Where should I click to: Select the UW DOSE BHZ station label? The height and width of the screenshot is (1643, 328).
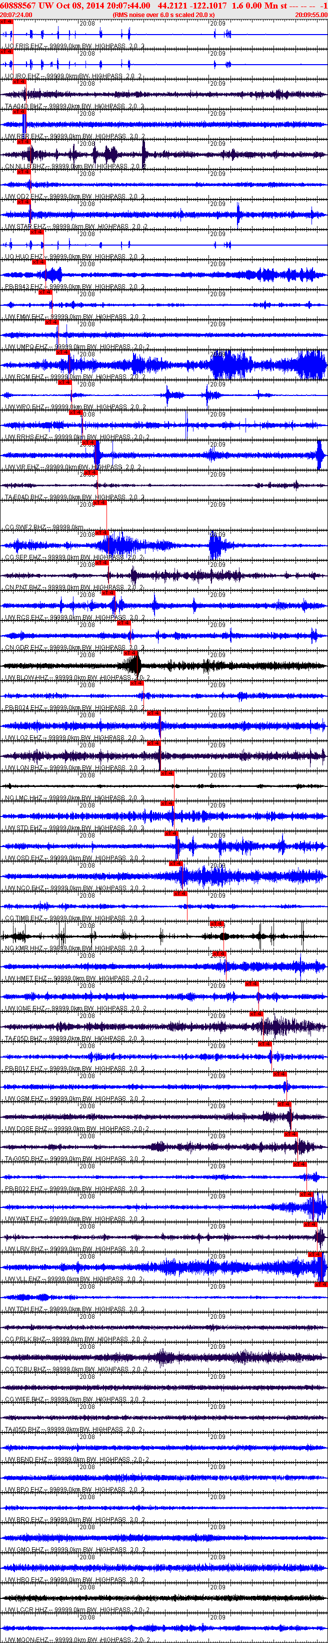point(76,1128)
